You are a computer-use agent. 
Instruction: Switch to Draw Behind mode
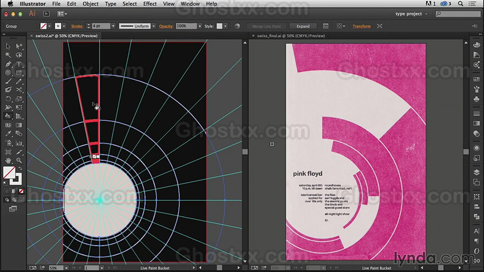pos(14,200)
